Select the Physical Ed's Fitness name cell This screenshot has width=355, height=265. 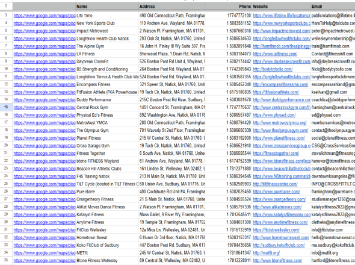pos(107,115)
